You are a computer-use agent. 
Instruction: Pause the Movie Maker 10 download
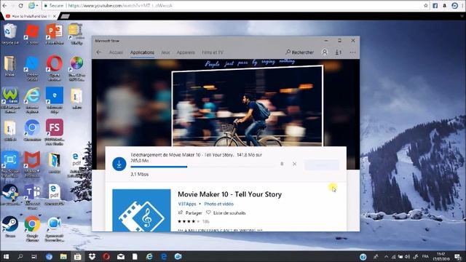tap(282, 164)
